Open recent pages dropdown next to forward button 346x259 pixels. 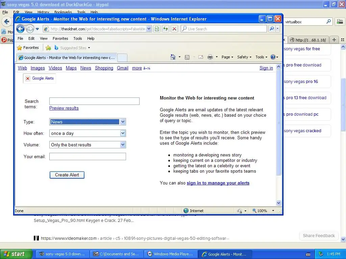tap(37, 29)
